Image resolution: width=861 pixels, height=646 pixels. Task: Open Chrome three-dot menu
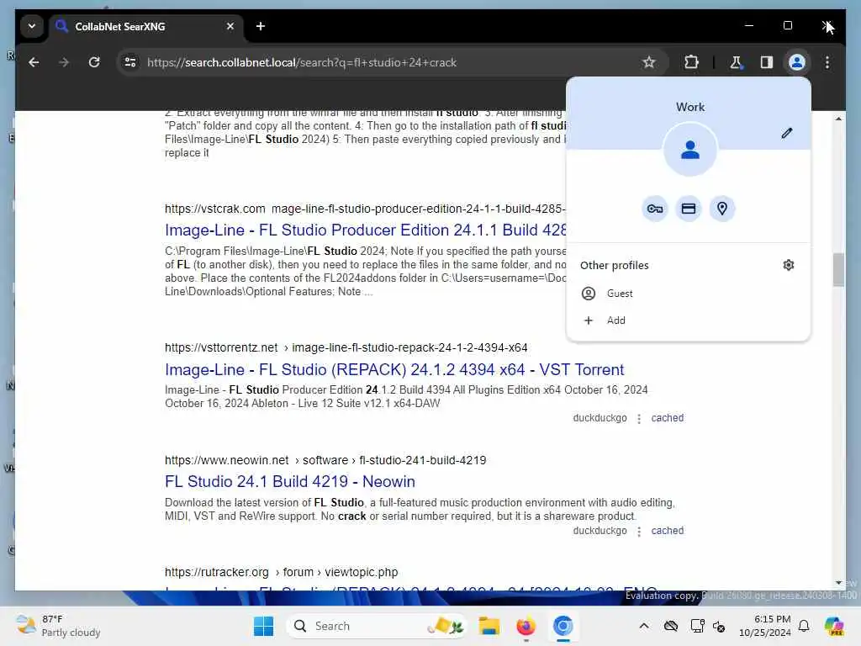827,62
